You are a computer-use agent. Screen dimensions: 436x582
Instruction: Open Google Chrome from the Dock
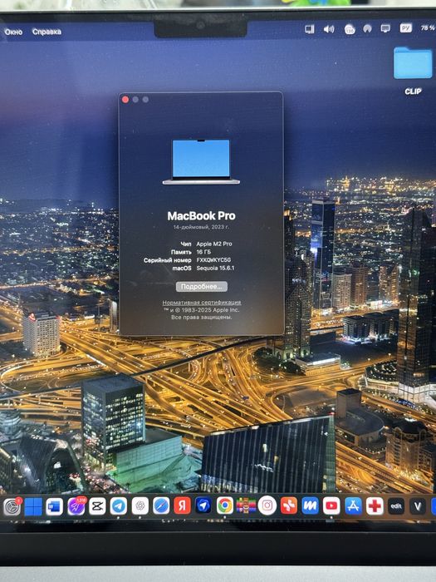pyautogui.click(x=225, y=506)
